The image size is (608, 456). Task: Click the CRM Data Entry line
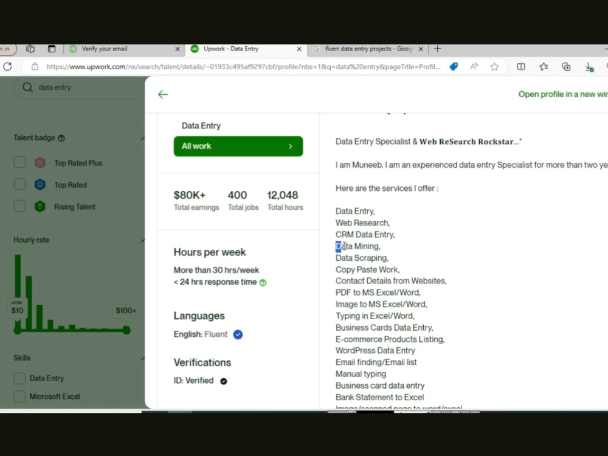click(x=365, y=235)
